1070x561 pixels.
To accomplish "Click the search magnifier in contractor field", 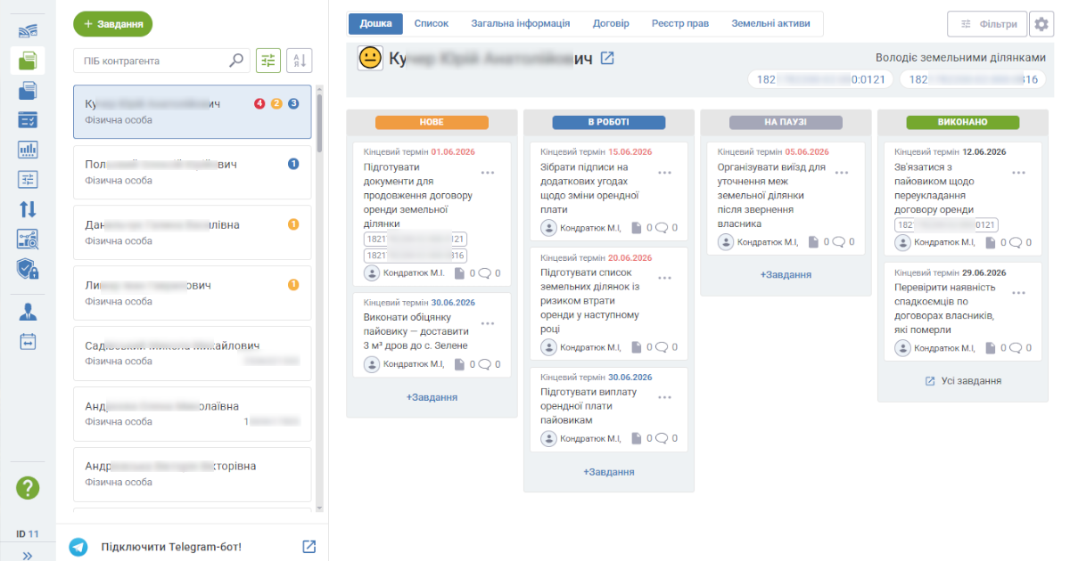I will tap(236, 61).
